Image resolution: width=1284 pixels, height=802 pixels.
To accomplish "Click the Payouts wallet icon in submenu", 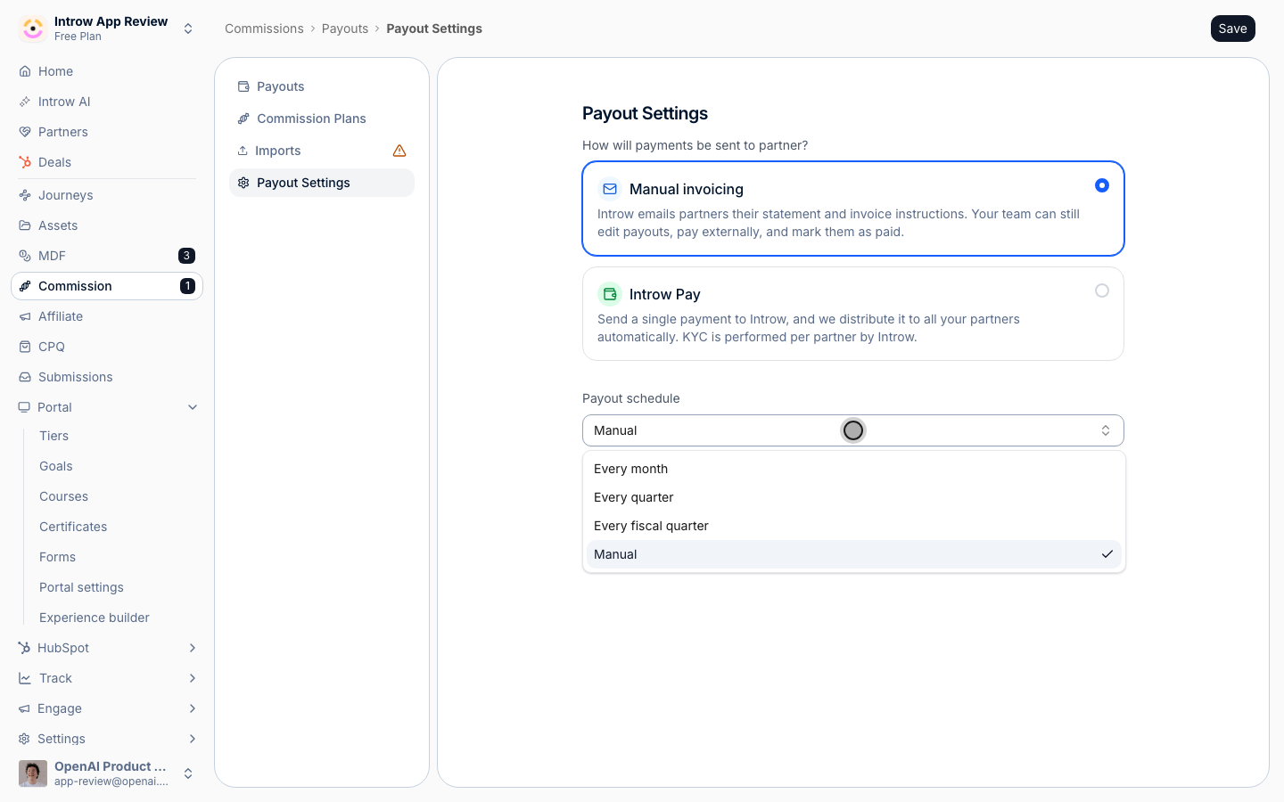I will point(243,86).
